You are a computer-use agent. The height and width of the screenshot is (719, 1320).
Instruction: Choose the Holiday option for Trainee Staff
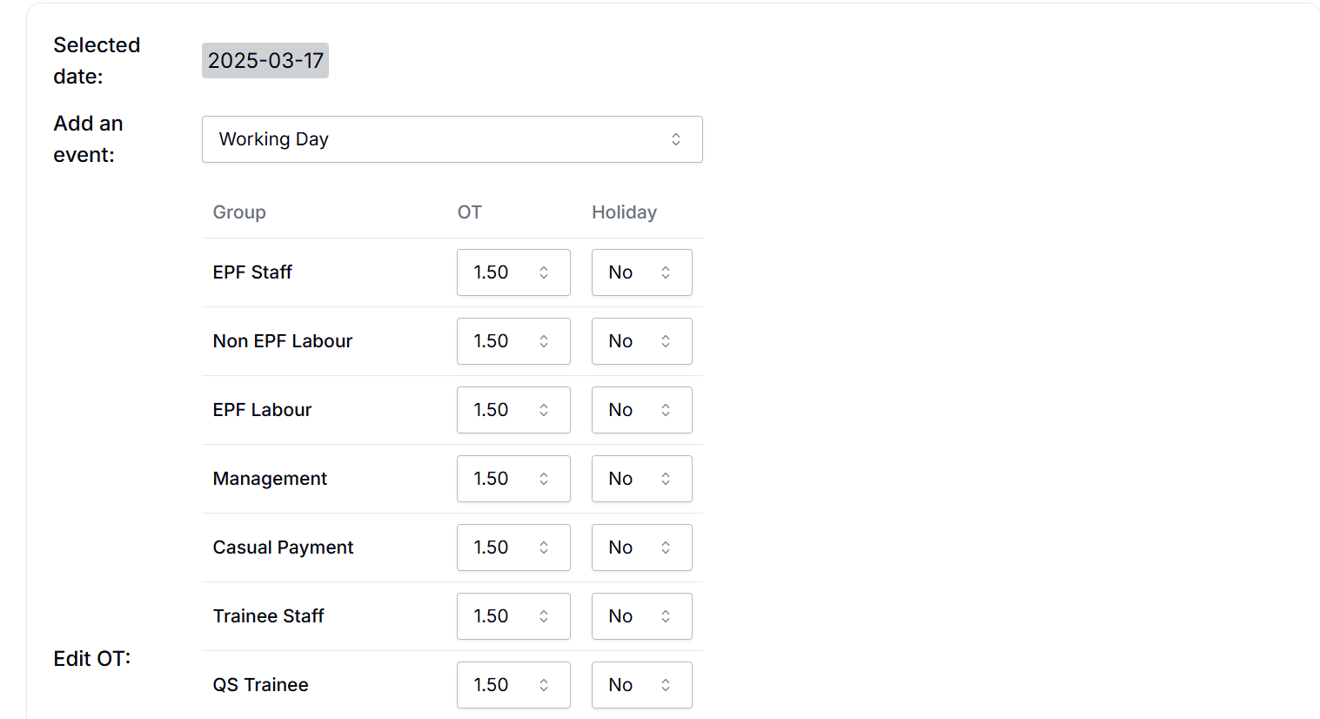641,616
